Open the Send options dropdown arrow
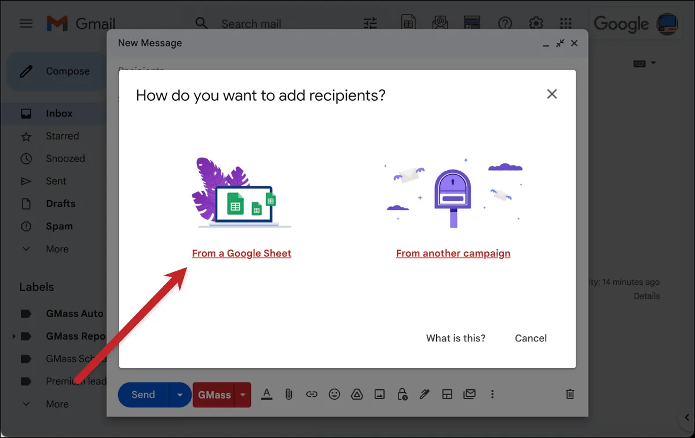 tap(180, 395)
